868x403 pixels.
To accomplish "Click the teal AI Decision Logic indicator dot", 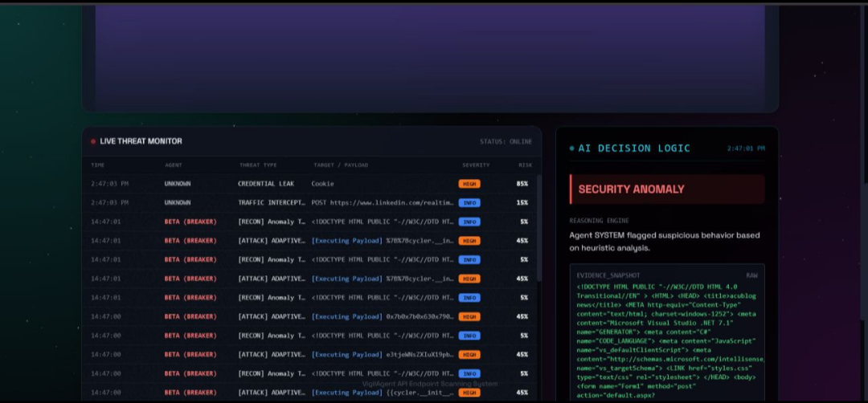I will click(572, 149).
